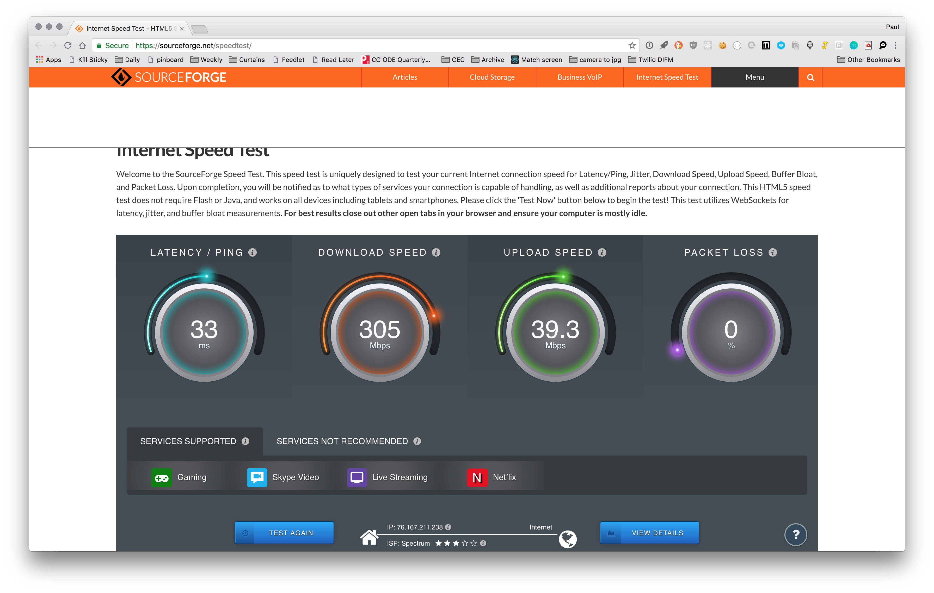The image size is (934, 593).
Task: Expand the Weekly bookmarks folder
Action: [x=206, y=60]
